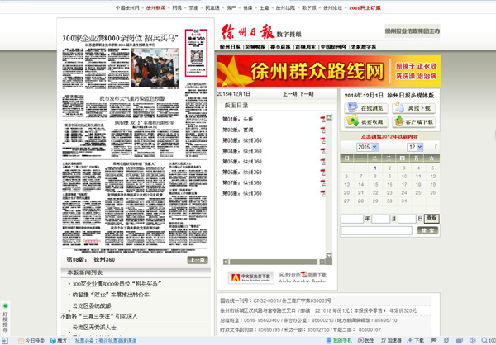
Task: Select day 15 in the calendar
Action: click(x=388, y=184)
